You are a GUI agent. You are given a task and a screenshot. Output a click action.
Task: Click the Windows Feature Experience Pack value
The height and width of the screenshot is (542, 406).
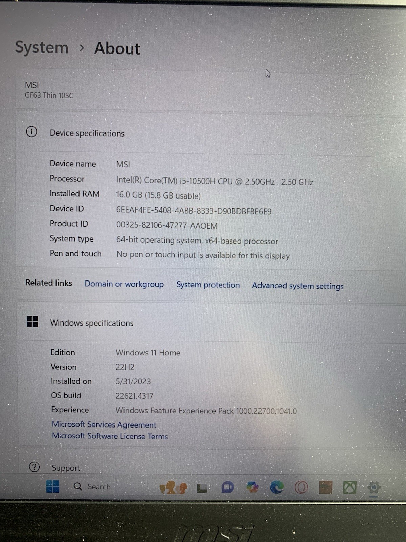click(206, 411)
